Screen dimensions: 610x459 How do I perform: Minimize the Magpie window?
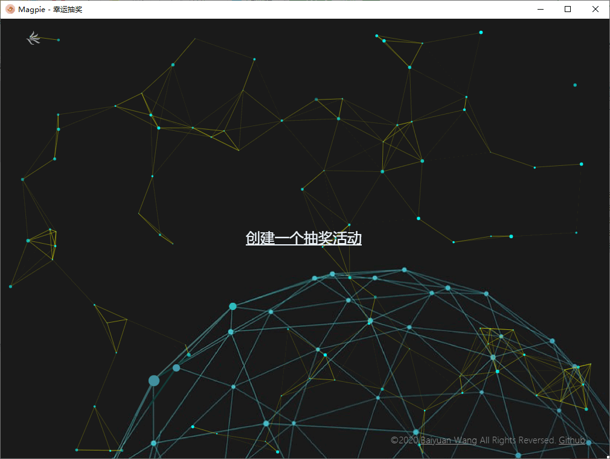pyautogui.click(x=541, y=9)
